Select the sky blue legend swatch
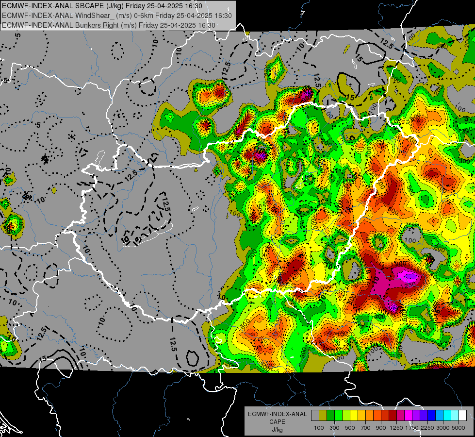Viewport: 475px width, 437px height. pos(439,416)
